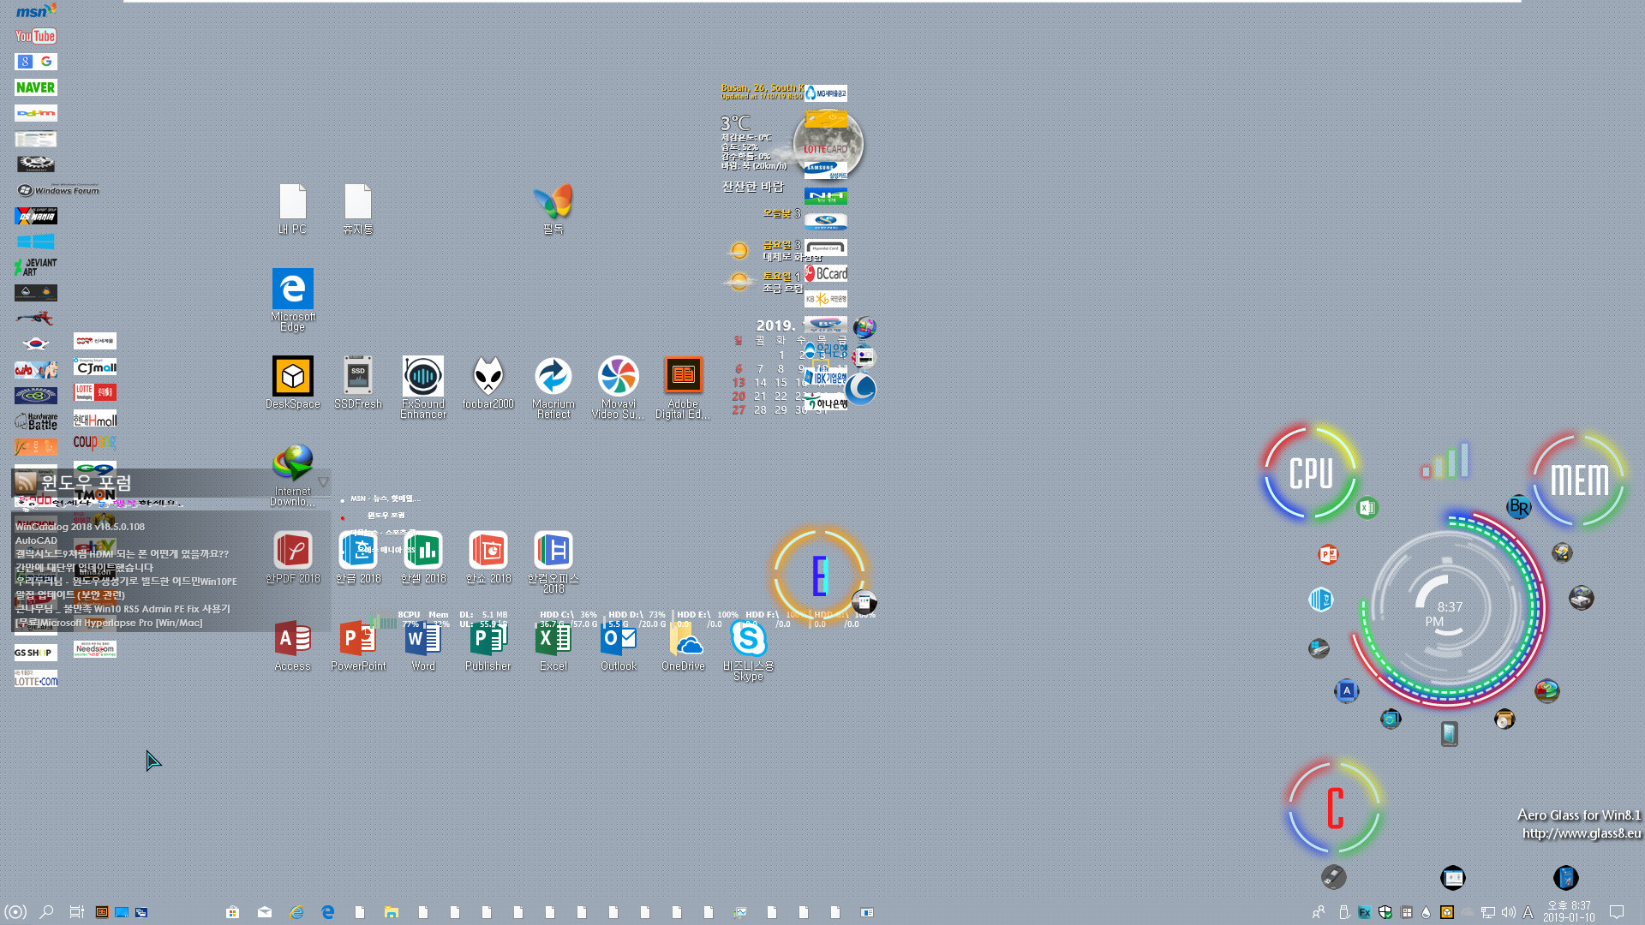
Task: Open the Windows Forum sidebar link
Action: (57, 190)
